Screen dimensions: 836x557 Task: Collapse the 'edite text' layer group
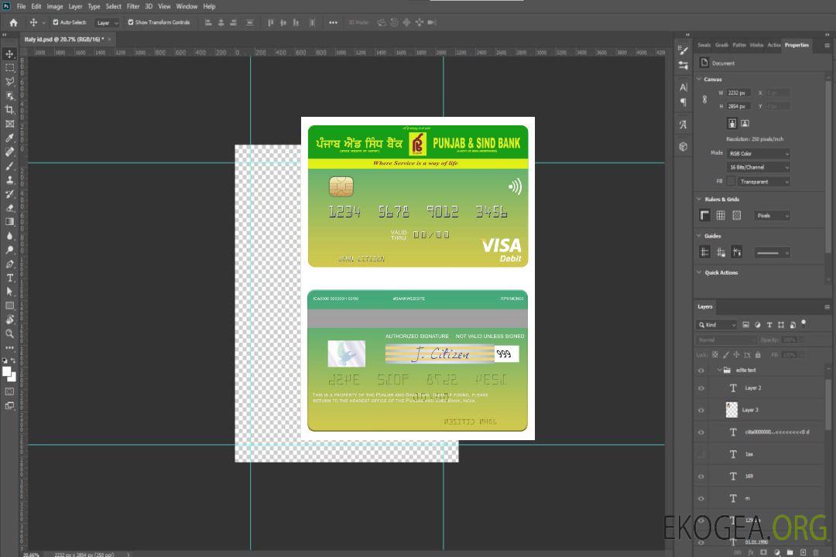tap(719, 370)
